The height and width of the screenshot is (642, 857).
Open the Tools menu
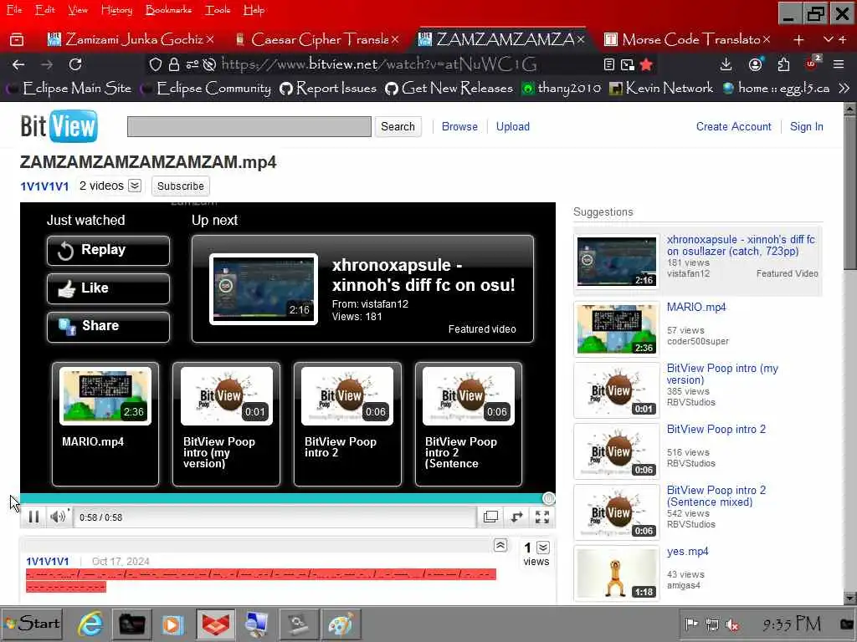coord(218,10)
